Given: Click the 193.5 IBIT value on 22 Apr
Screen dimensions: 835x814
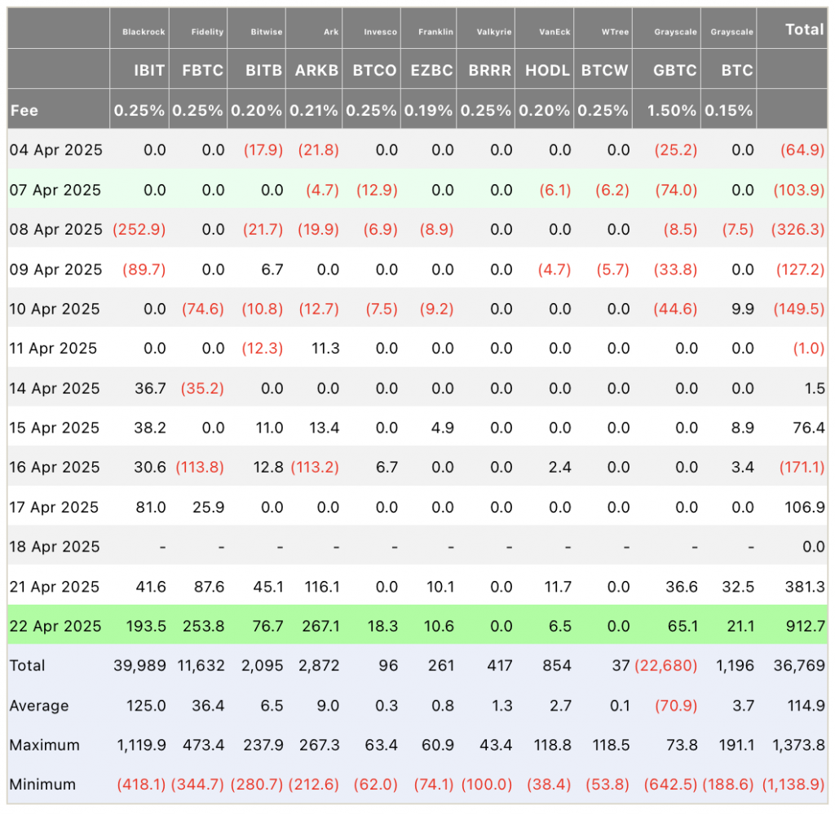Looking at the screenshot, I should click(x=146, y=626).
